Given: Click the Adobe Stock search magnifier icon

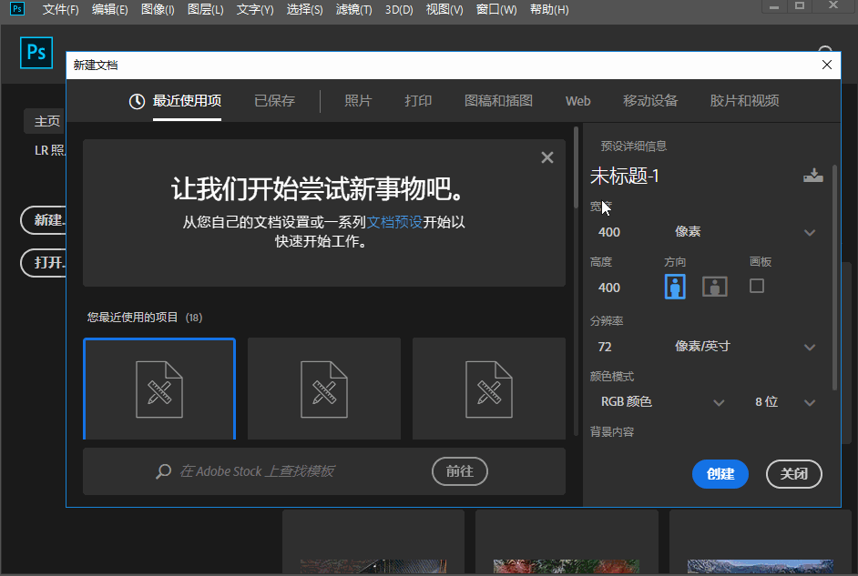Looking at the screenshot, I should click(x=164, y=471).
